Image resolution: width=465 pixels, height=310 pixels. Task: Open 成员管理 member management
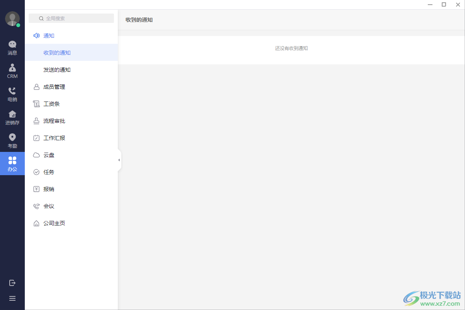coord(71,87)
